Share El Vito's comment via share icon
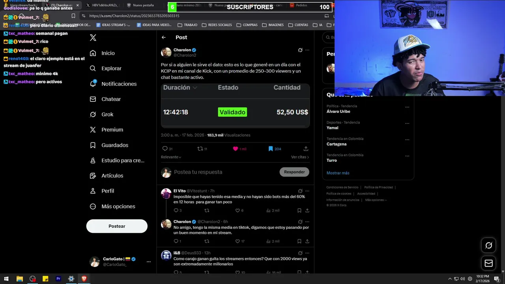505x284 pixels. point(307,210)
